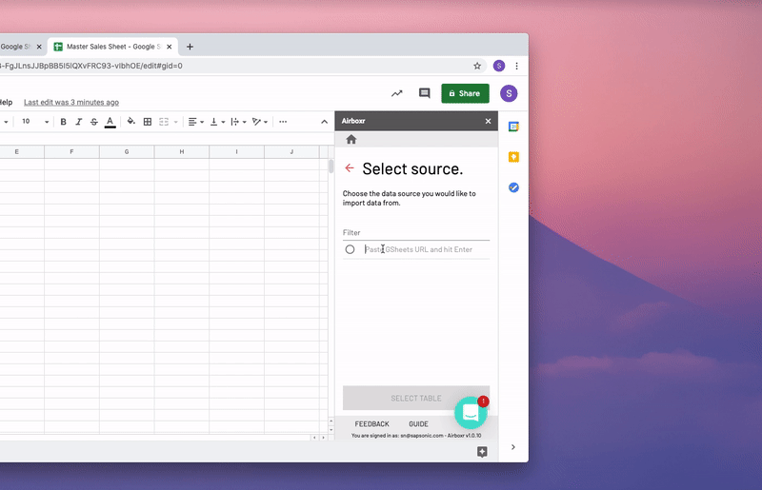Click the green Share button
This screenshot has height=490, width=762.
pos(465,93)
